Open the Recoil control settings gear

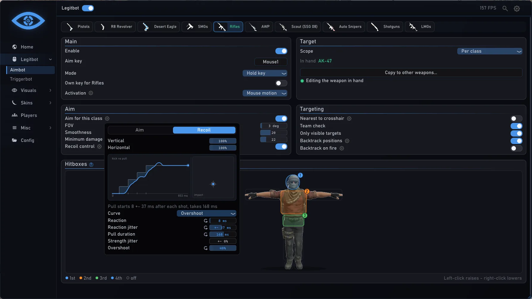point(99,146)
